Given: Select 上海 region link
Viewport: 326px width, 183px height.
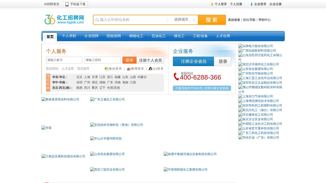Looking at the screenshot, I should 87,77.
